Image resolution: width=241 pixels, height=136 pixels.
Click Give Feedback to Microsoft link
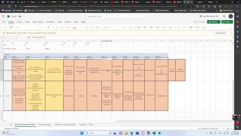207,128
